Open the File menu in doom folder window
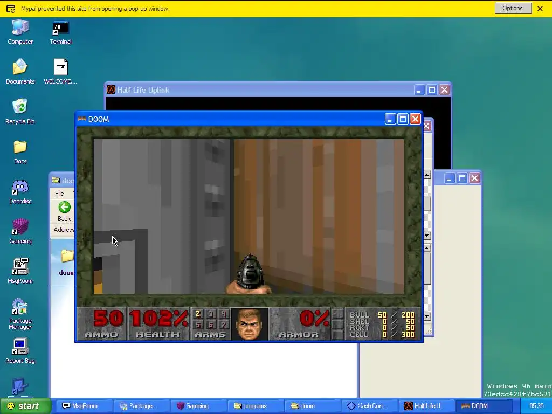The image size is (552, 414). pyautogui.click(x=59, y=194)
